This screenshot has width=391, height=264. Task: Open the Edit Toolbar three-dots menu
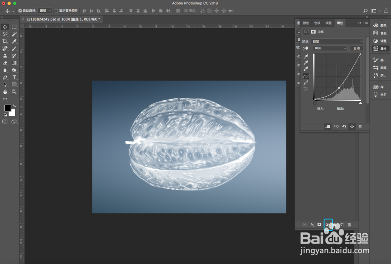(x=5, y=99)
